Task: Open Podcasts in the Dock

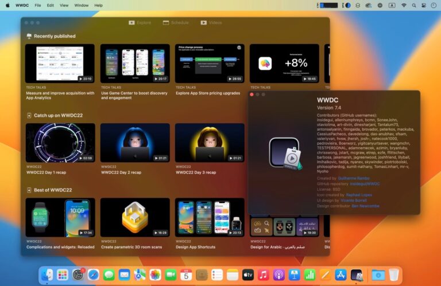Action: (x=279, y=275)
